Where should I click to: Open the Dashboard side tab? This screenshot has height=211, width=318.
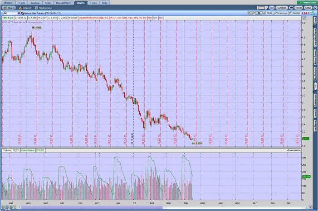(315, 101)
